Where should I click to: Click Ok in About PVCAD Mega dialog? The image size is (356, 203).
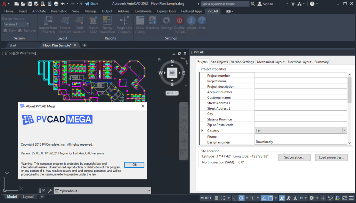click(x=134, y=165)
